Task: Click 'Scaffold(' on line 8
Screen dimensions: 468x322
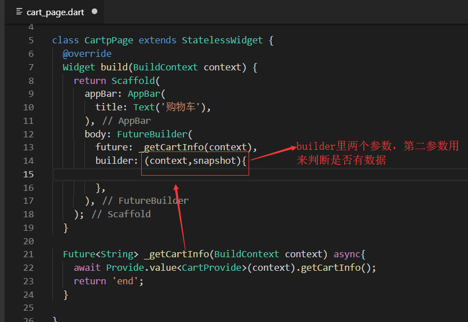Action: pyautogui.click(x=136, y=80)
